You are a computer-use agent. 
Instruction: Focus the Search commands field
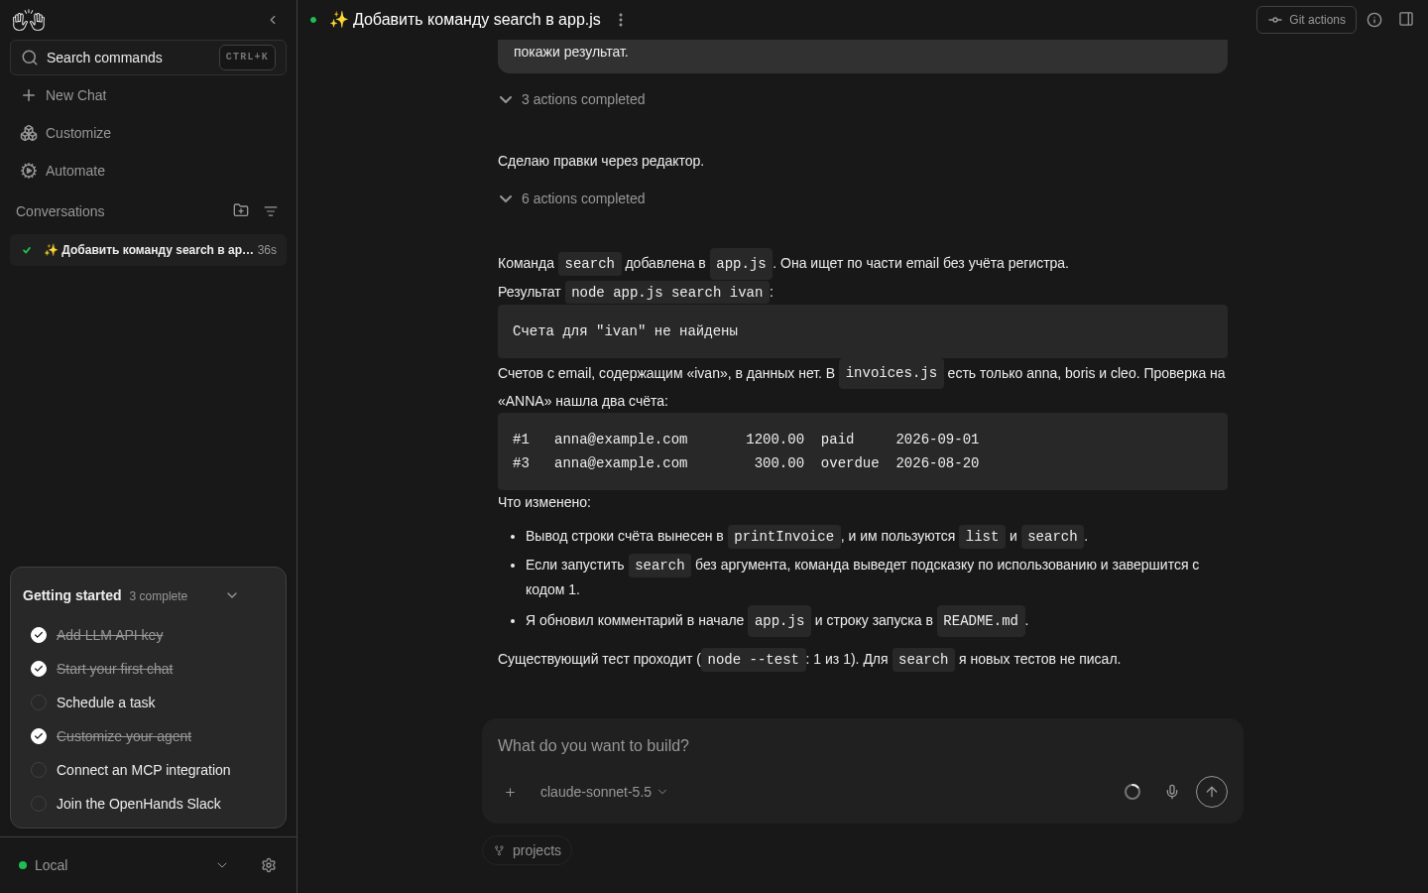pyautogui.click(x=149, y=58)
